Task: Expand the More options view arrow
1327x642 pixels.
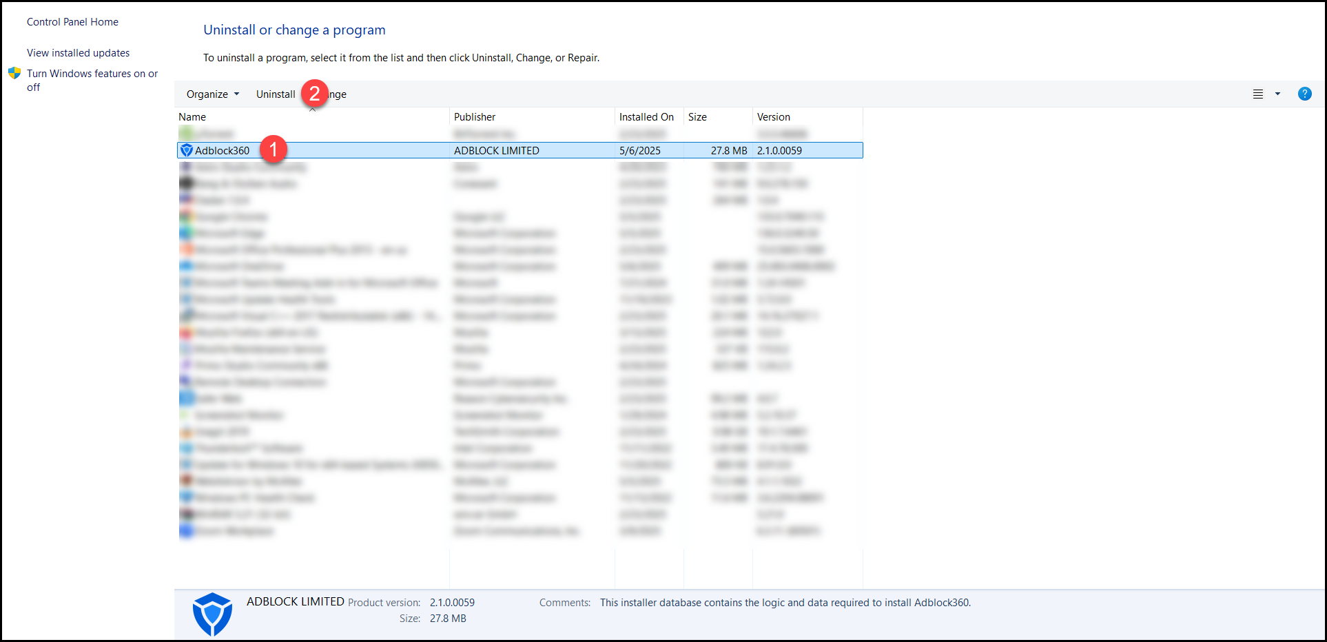Action: coord(1277,94)
